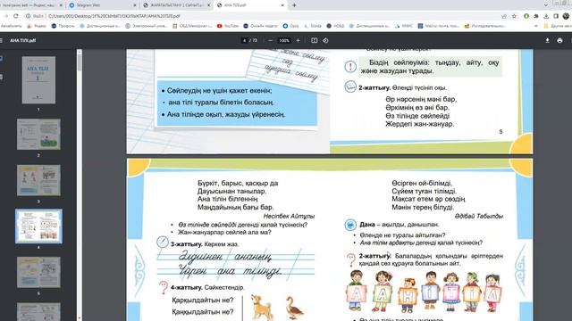
Task: Select page 1 thumbnail in sidebar
Action: (38, 79)
